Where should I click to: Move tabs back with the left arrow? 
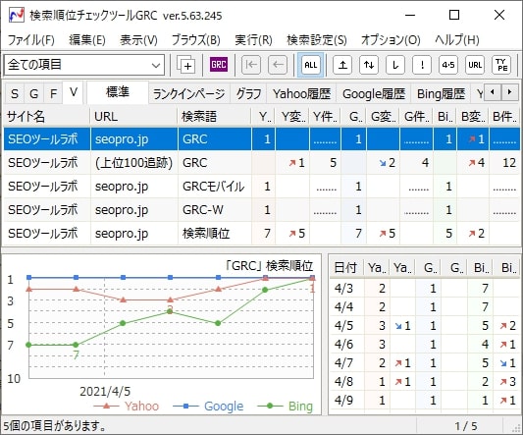pyautogui.click(x=493, y=91)
